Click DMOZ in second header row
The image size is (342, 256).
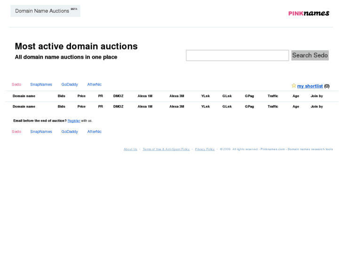(119, 107)
